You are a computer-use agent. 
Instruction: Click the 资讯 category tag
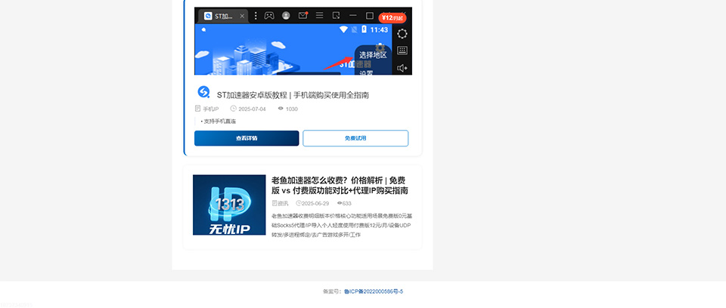[283, 203]
